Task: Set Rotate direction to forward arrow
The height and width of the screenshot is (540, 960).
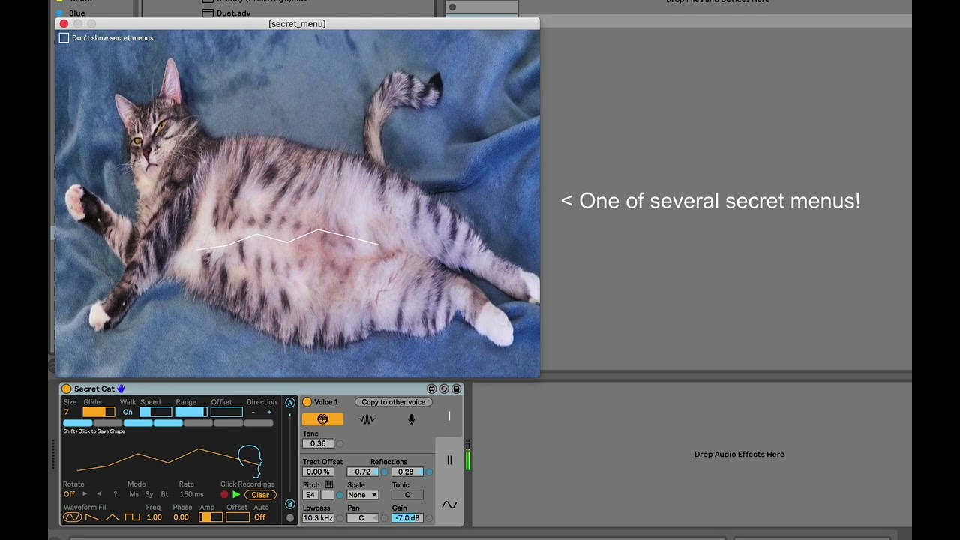Action: coord(85,494)
